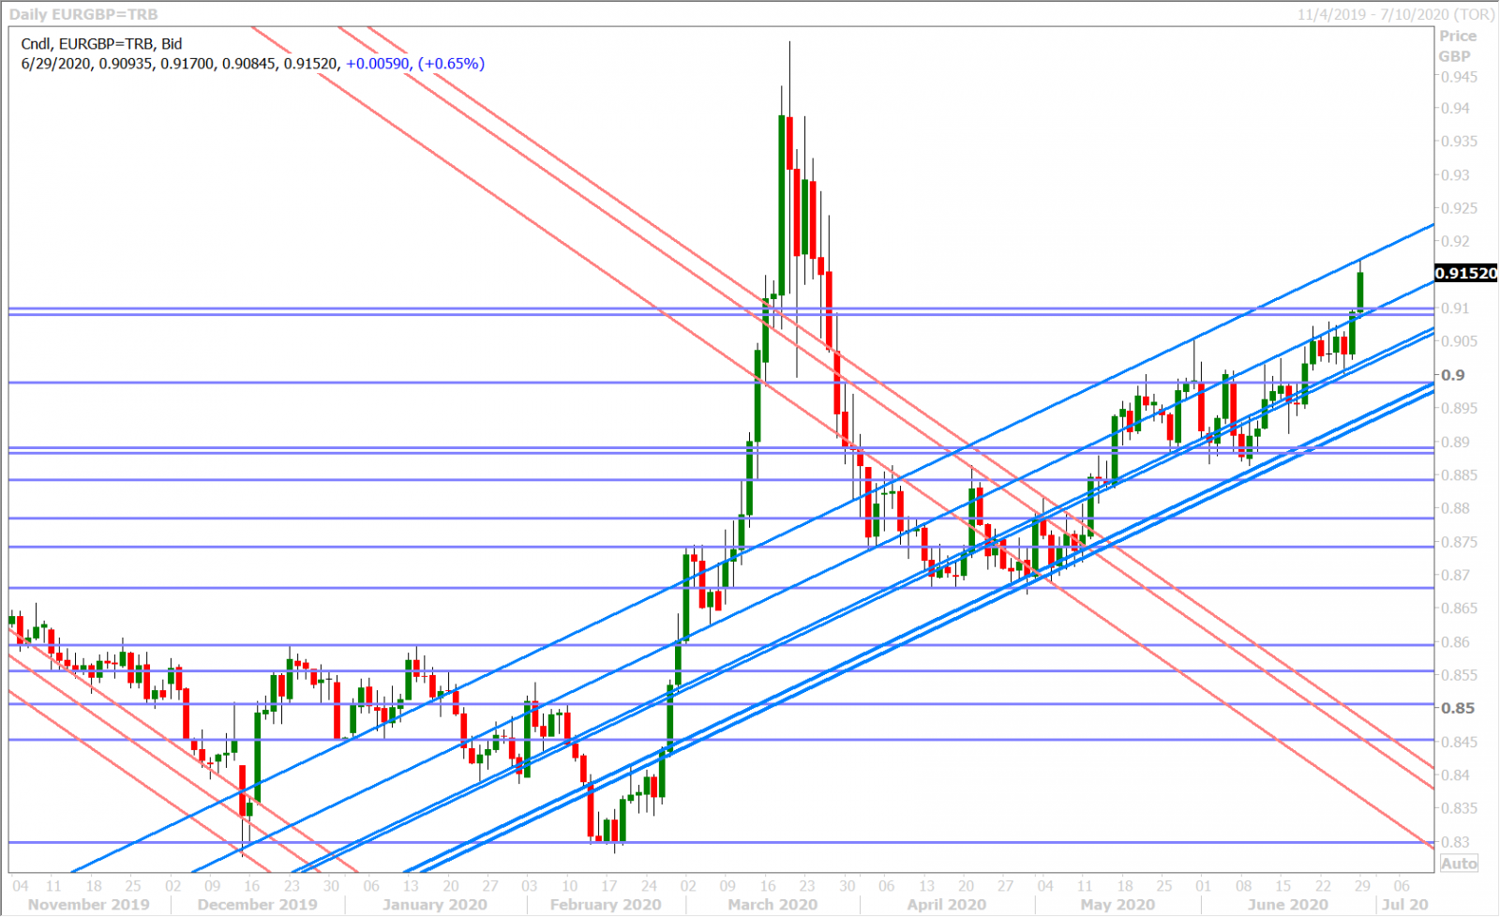Click the 17 date tick above February 2020
Image resolution: width=1500 pixels, height=917 pixels.
tap(609, 885)
